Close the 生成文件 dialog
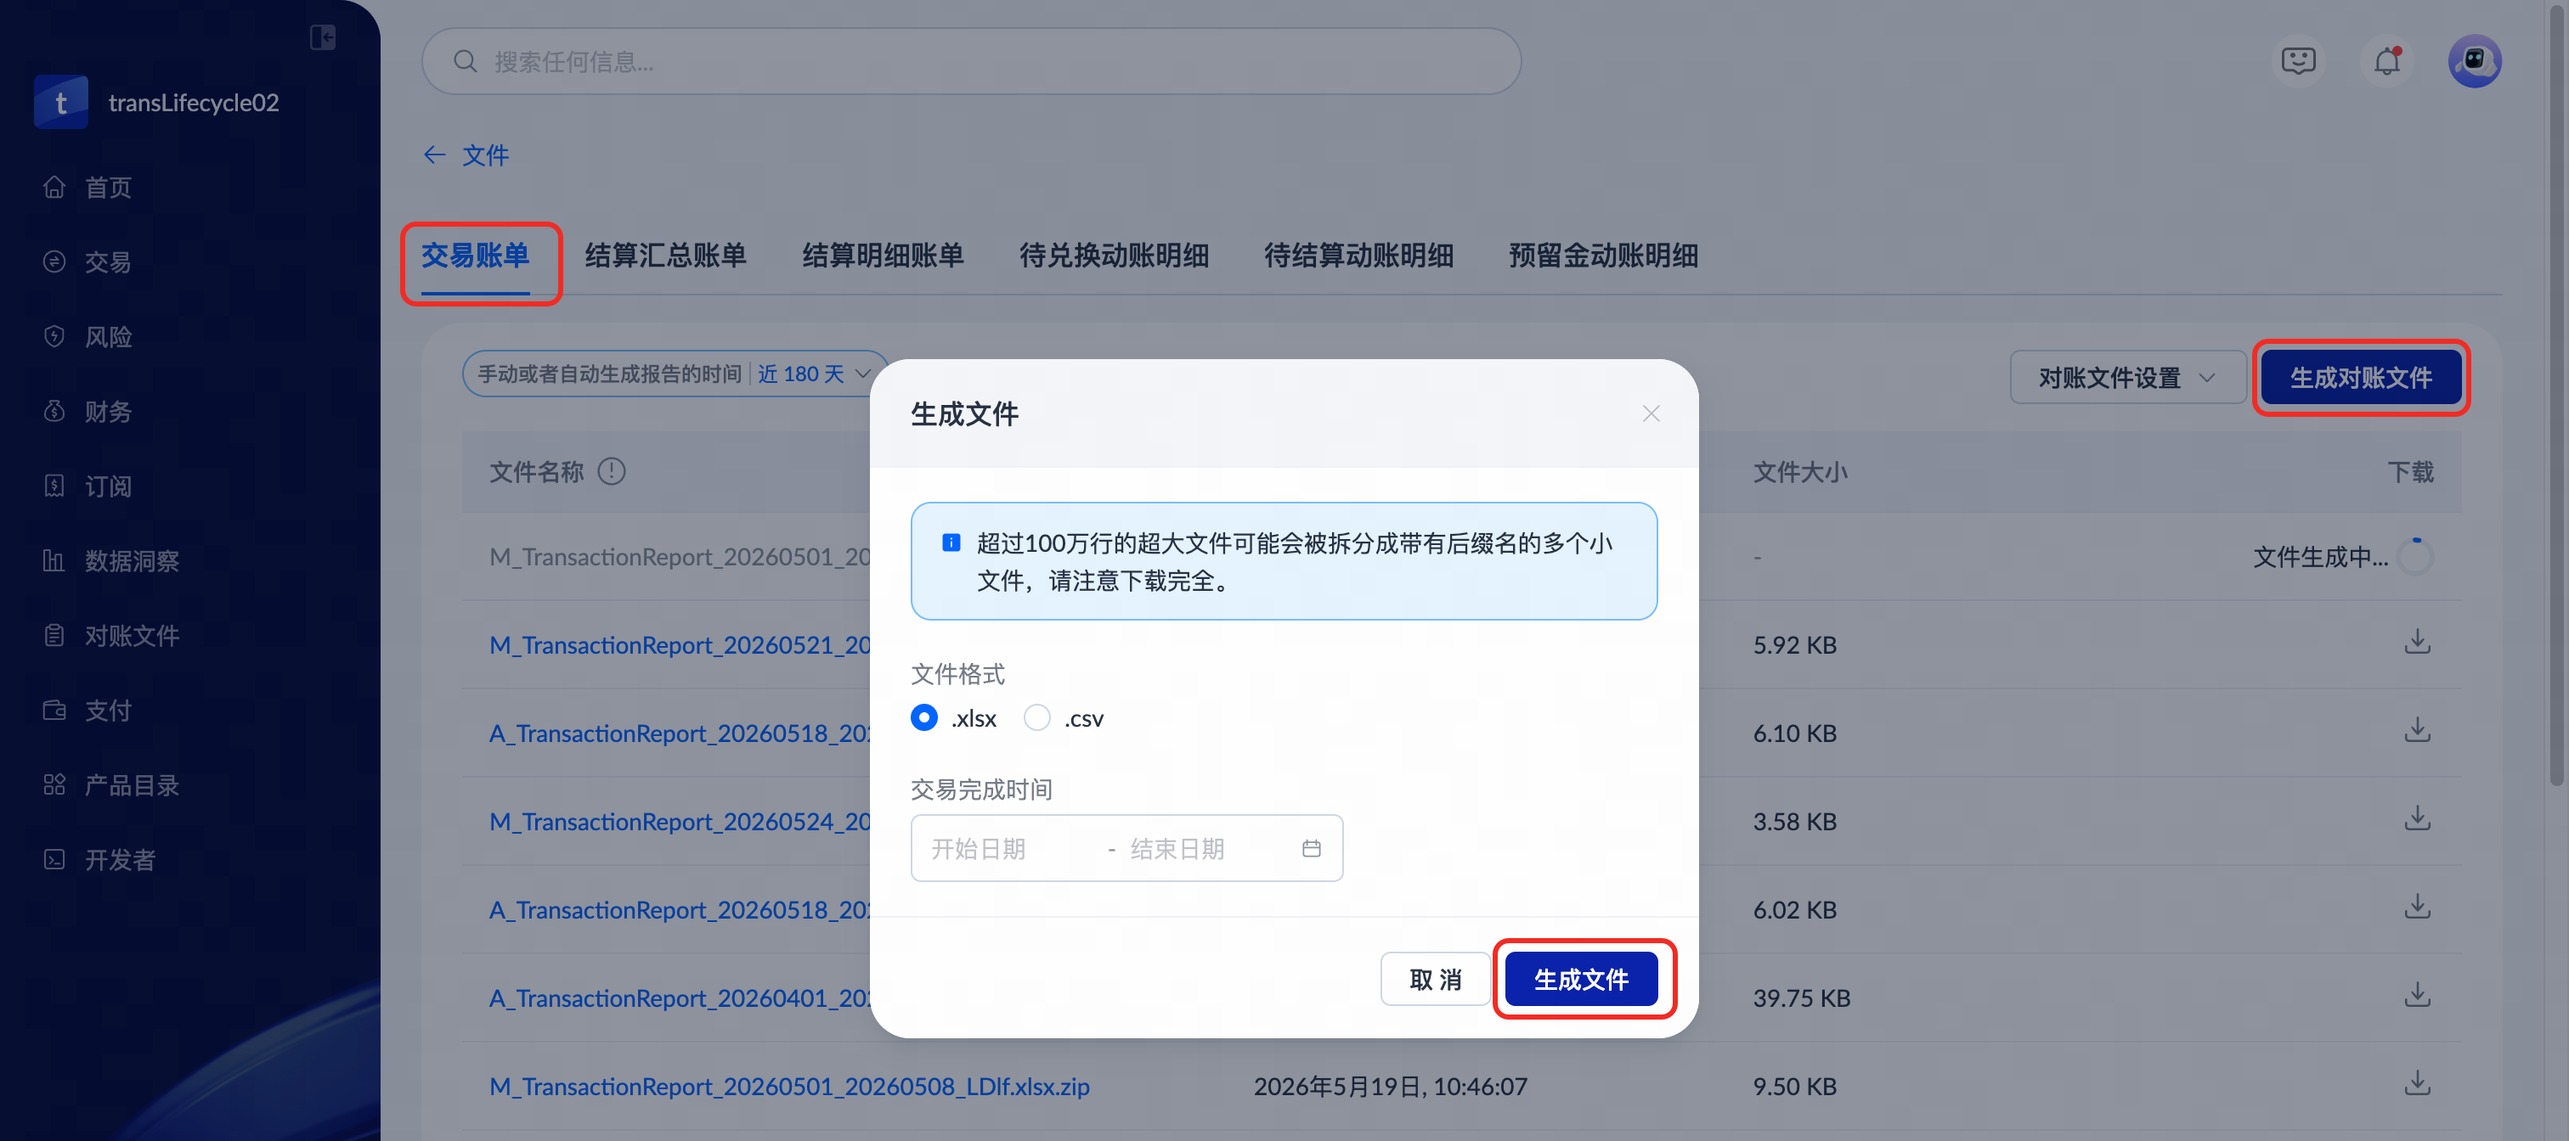2569x1141 pixels. coord(1651,413)
